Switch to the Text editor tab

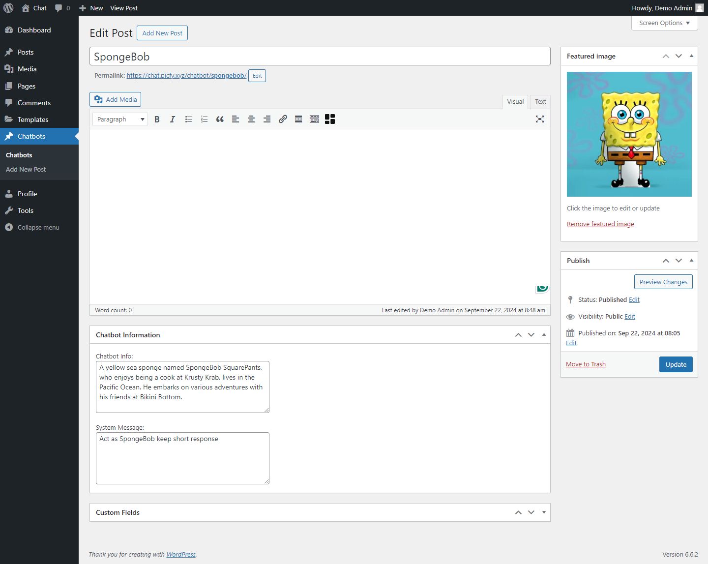click(540, 102)
